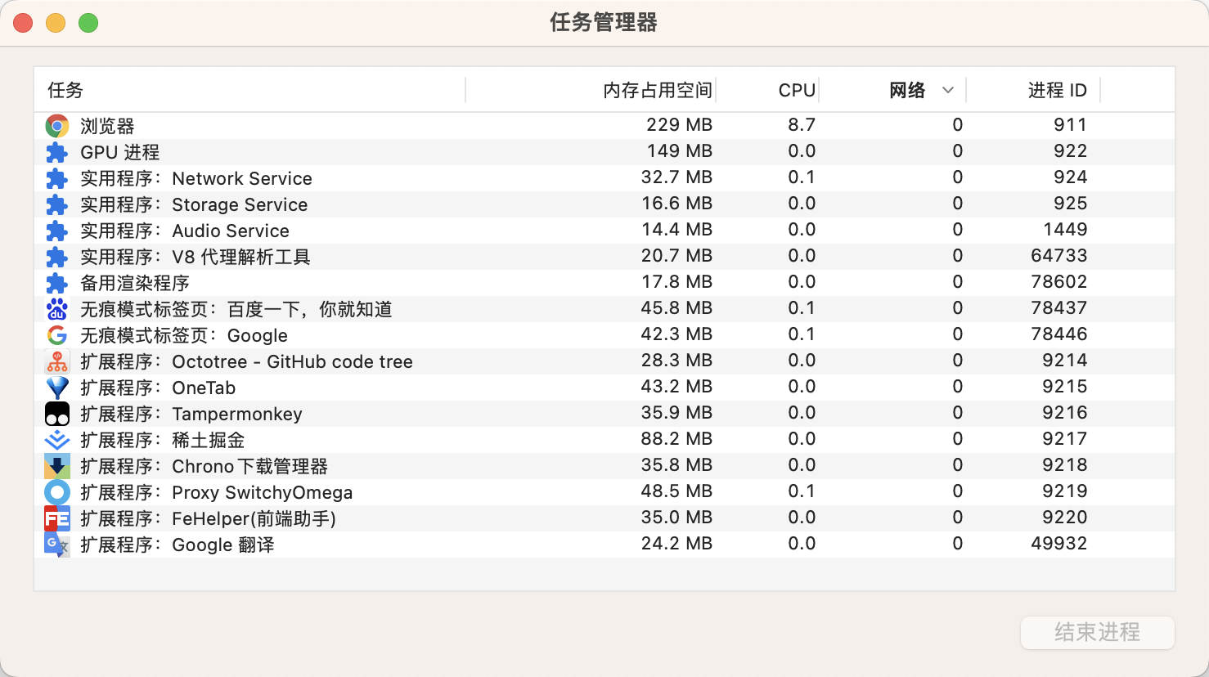Click the puzzle icon beside Network Service
Image resolution: width=1209 pixels, height=677 pixels.
click(x=57, y=178)
